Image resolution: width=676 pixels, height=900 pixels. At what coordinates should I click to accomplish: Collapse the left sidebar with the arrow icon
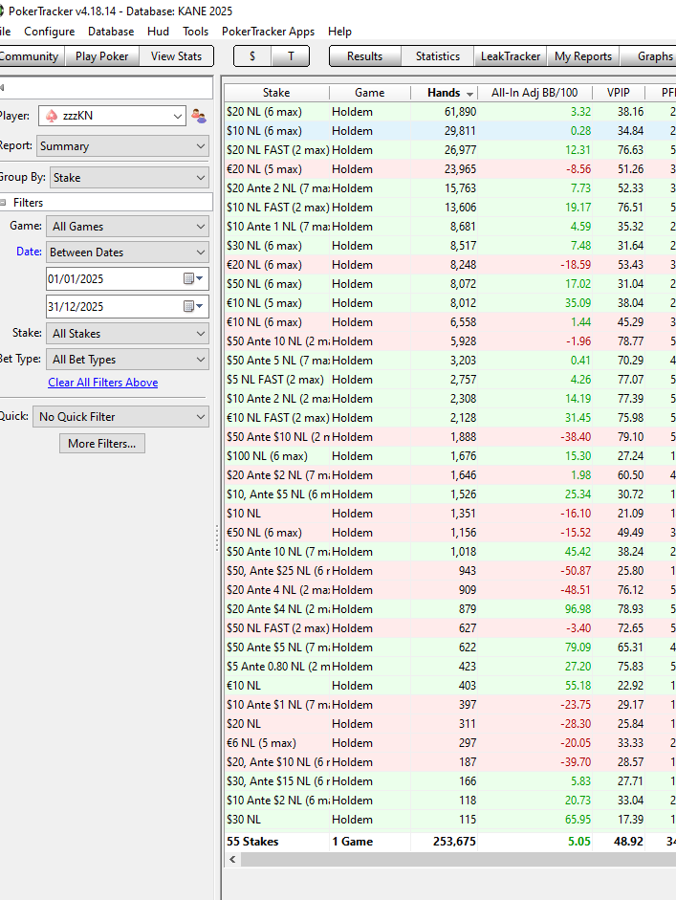tap(2, 87)
